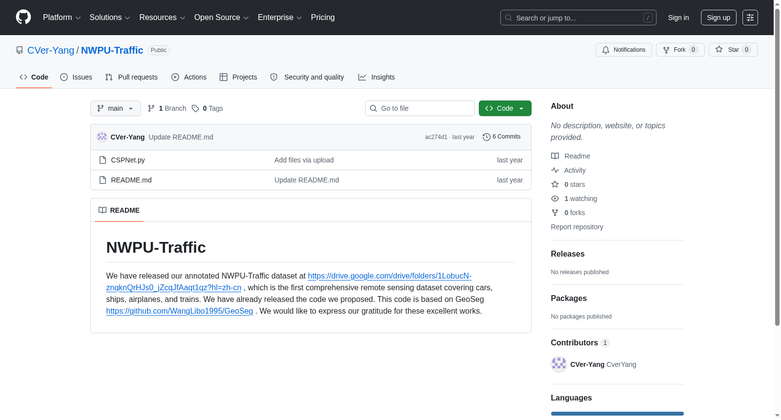This screenshot has height=420, width=781.
Task: Open commit hash ac274d1
Action: tap(436, 137)
